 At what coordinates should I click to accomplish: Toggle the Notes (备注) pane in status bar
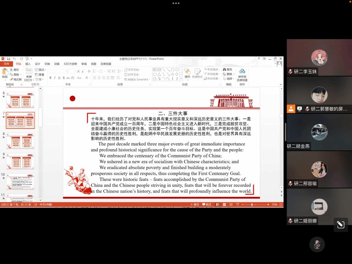click(x=194, y=205)
